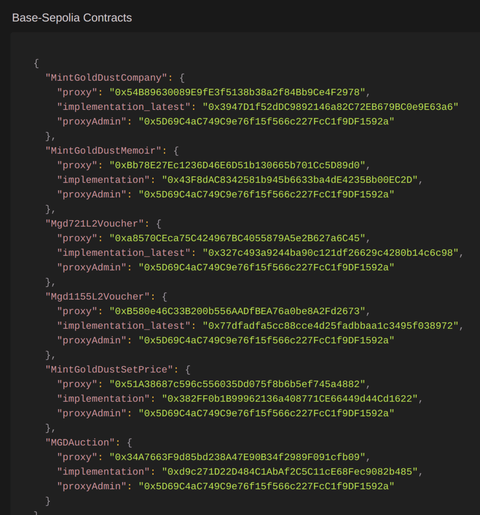Click SetPrice proxy address 0x51A38687c5...

[237, 384]
